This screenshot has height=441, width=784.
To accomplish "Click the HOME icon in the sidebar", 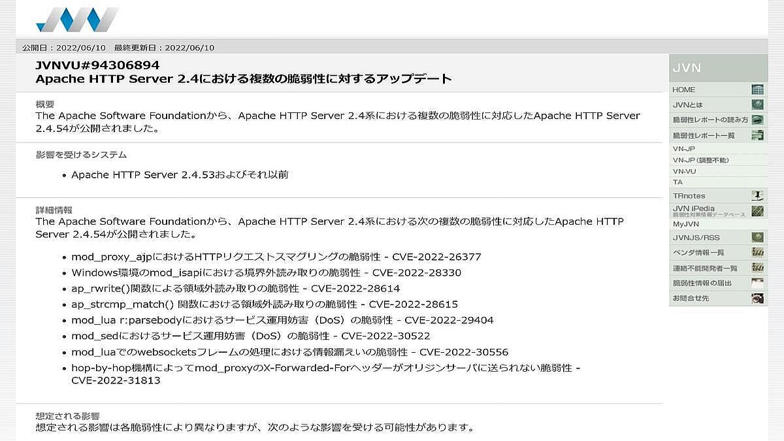I will click(x=757, y=89).
